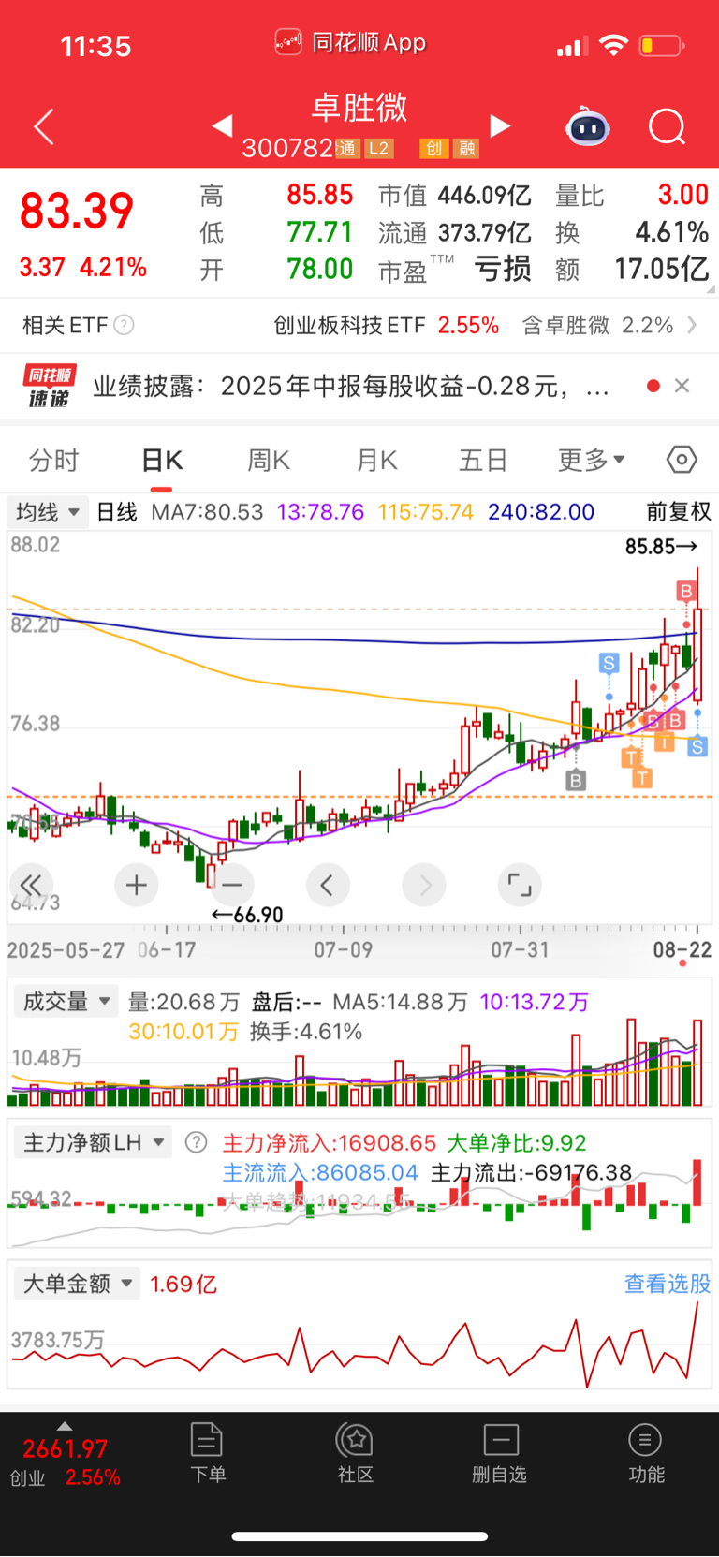Tap the 240:82.00 moving average value

click(540, 512)
